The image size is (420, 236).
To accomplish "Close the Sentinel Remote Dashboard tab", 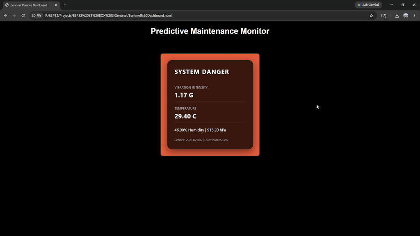I will coord(56,5).
